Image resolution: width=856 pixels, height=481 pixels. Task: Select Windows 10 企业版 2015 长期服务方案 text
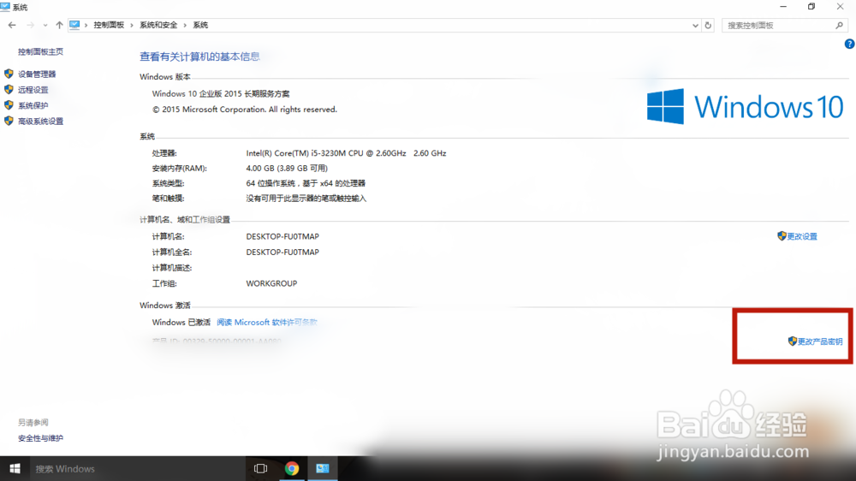(221, 94)
